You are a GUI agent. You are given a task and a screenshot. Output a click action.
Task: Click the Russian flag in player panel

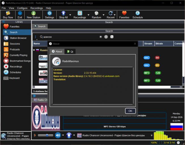[x=177, y=127]
